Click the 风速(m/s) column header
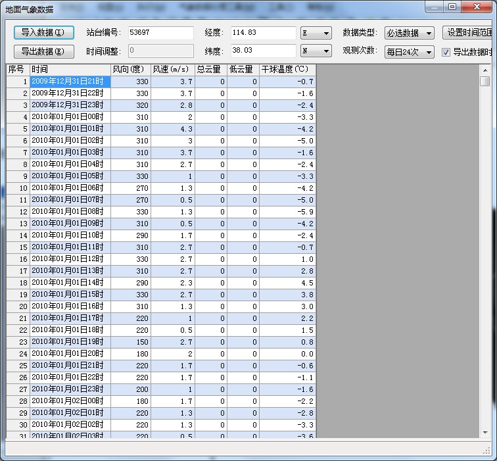Image resolution: width=497 pixels, height=461 pixels. [x=172, y=70]
